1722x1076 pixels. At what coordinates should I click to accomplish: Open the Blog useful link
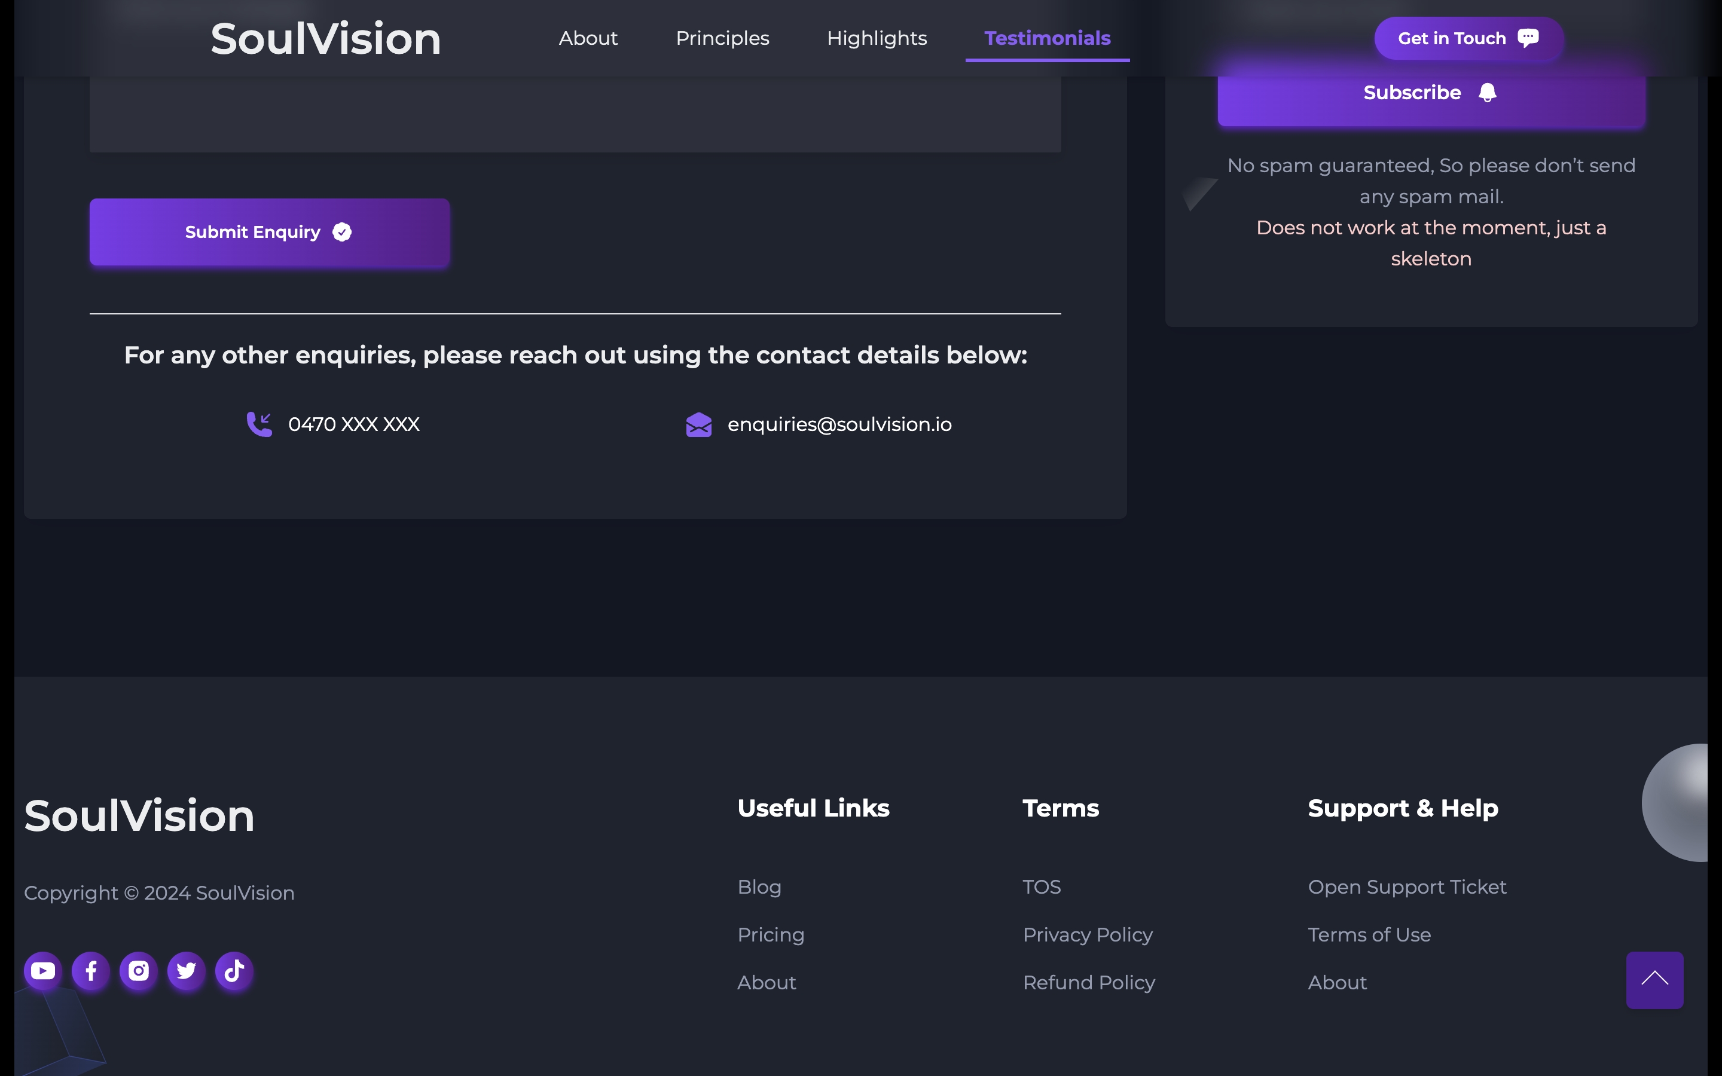coord(759,887)
